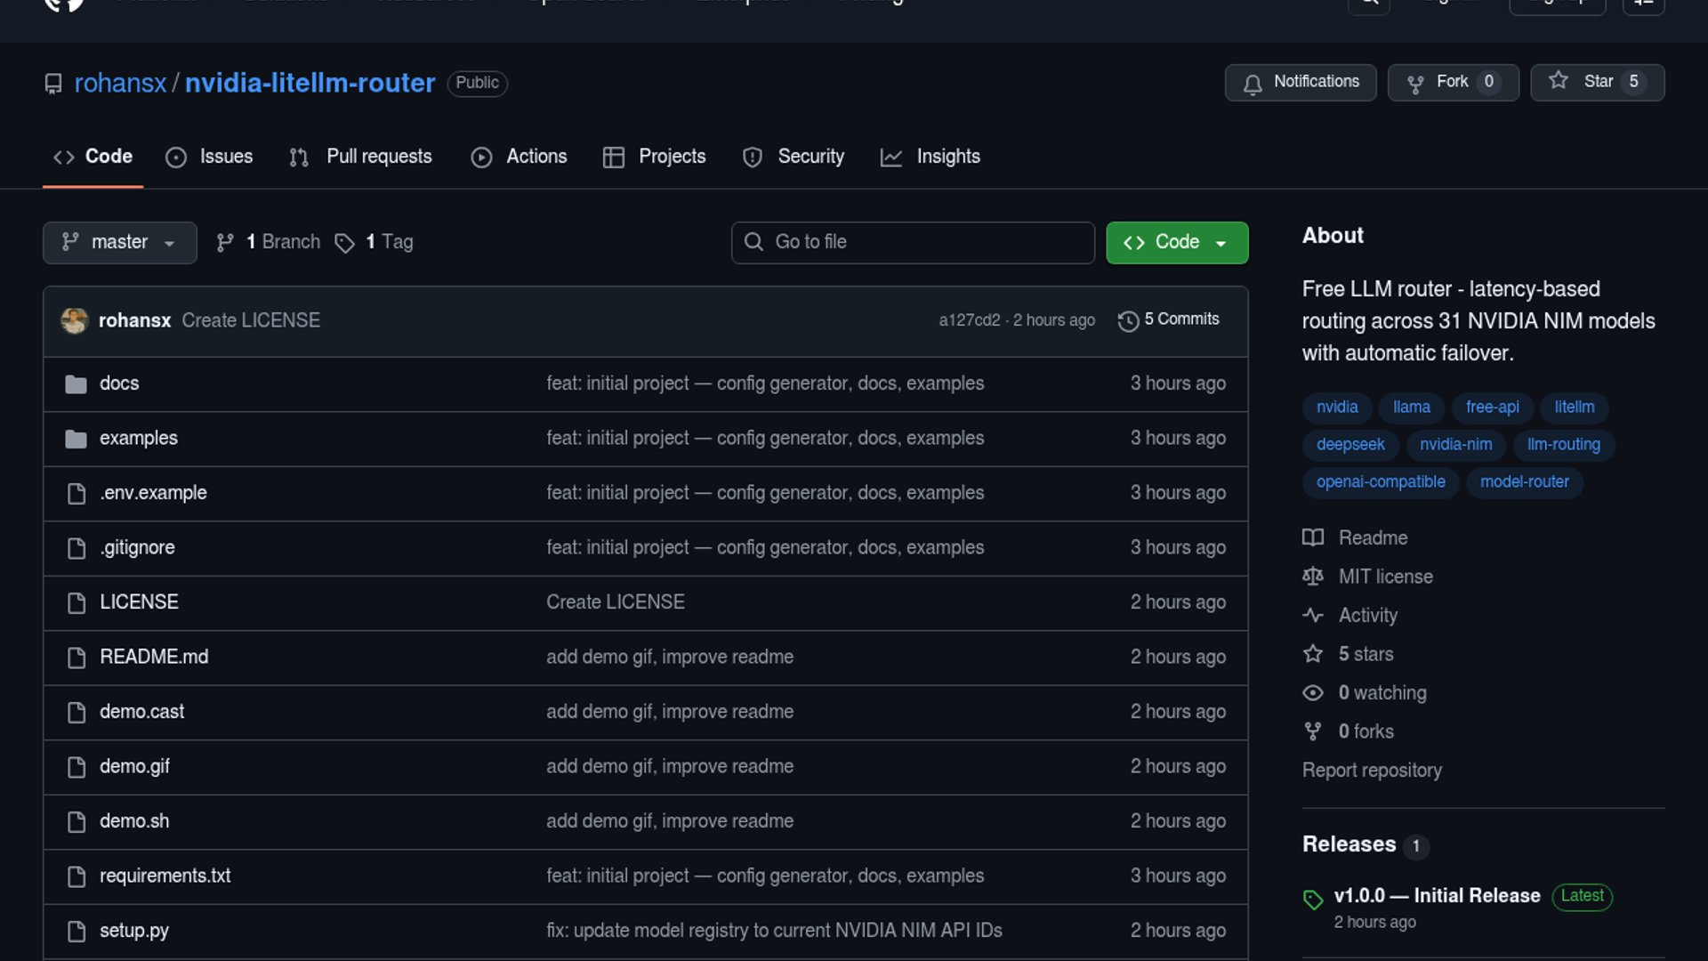This screenshot has height=961, width=1708.
Task: Open the MIT license link
Action: 1385,577
